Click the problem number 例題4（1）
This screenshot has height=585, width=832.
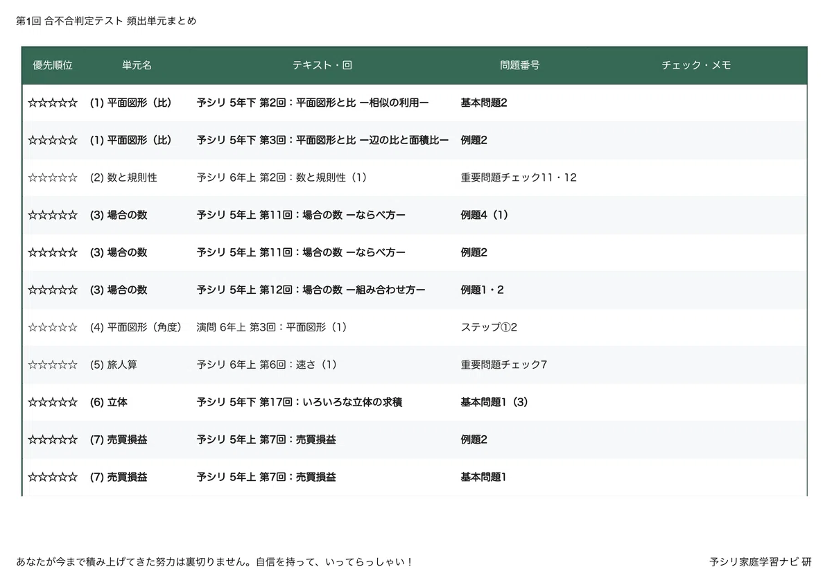[x=484, y=215]
